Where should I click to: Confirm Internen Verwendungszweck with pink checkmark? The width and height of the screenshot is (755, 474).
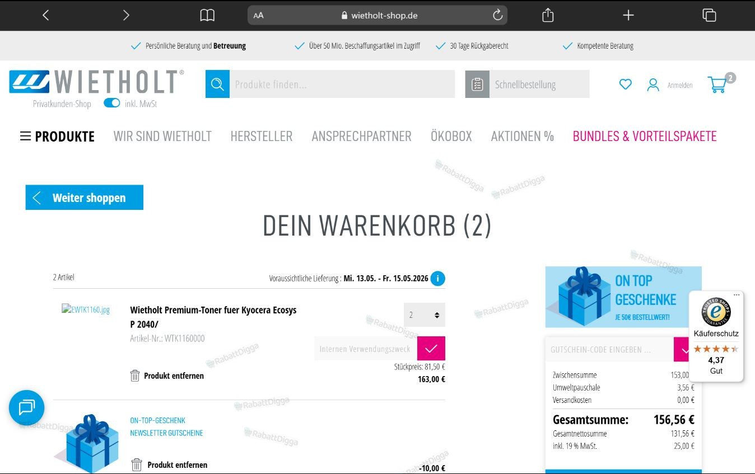[x=431, y=349]
